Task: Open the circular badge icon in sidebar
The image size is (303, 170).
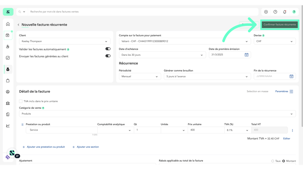Action: click(8, 92)
